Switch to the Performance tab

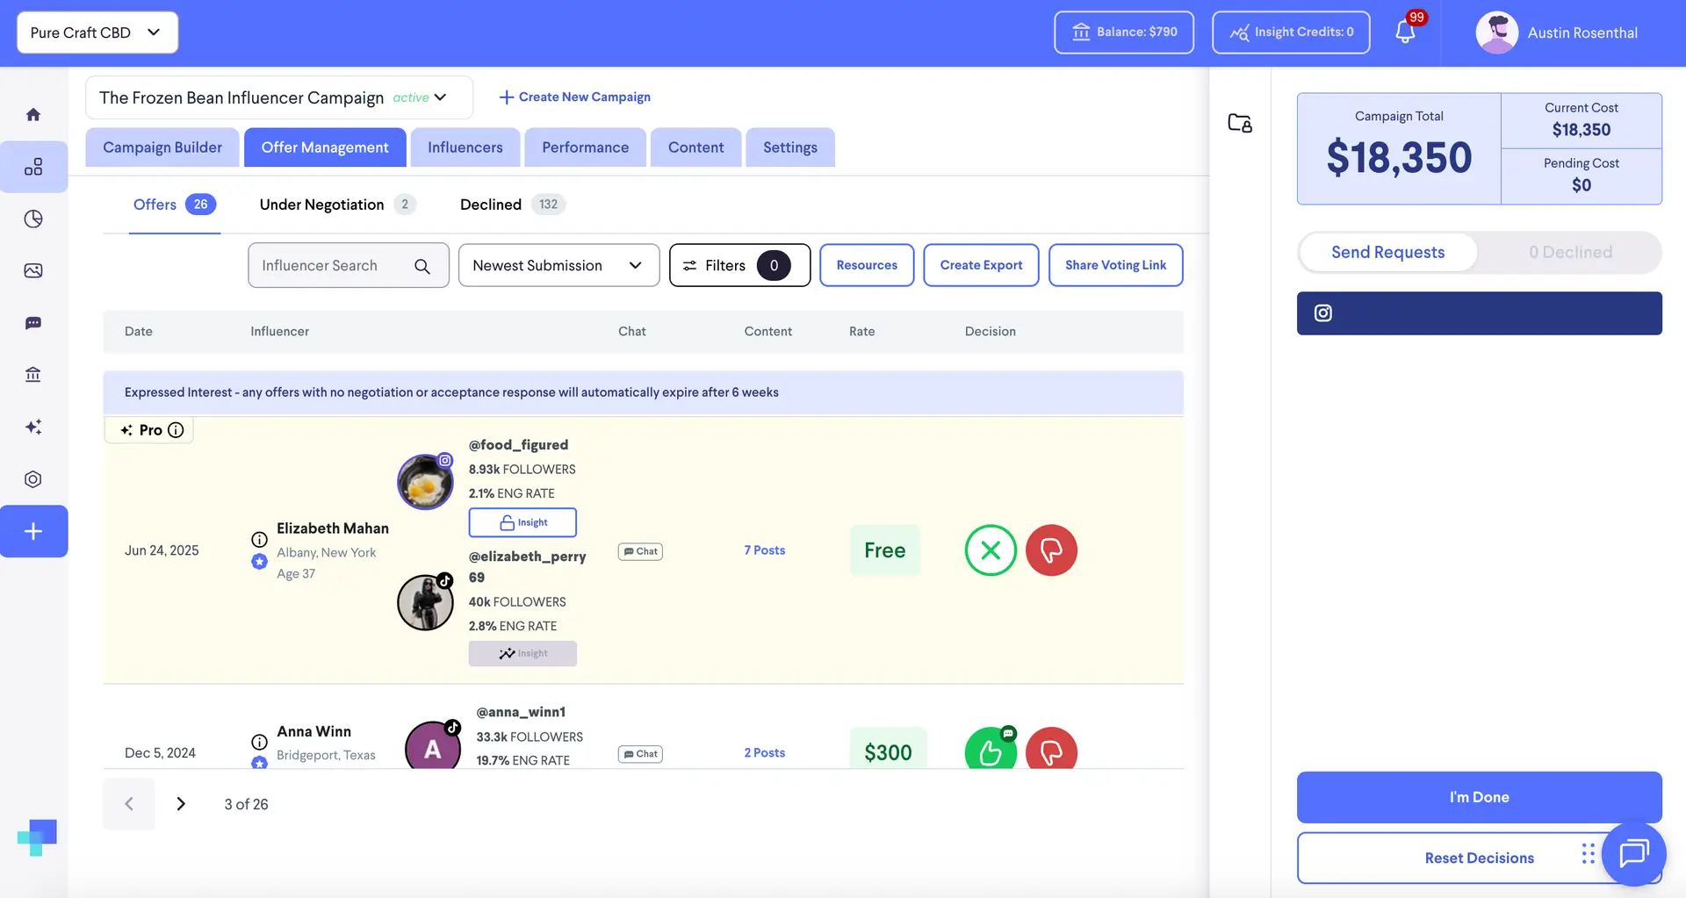click(x=585, y=147)
